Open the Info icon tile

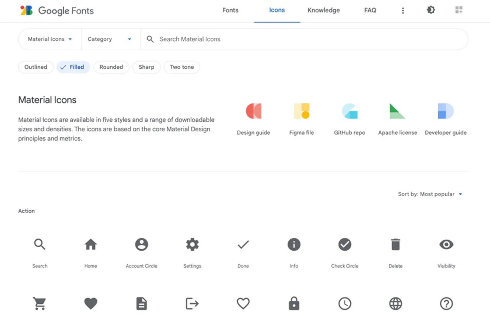pos(294,245)
